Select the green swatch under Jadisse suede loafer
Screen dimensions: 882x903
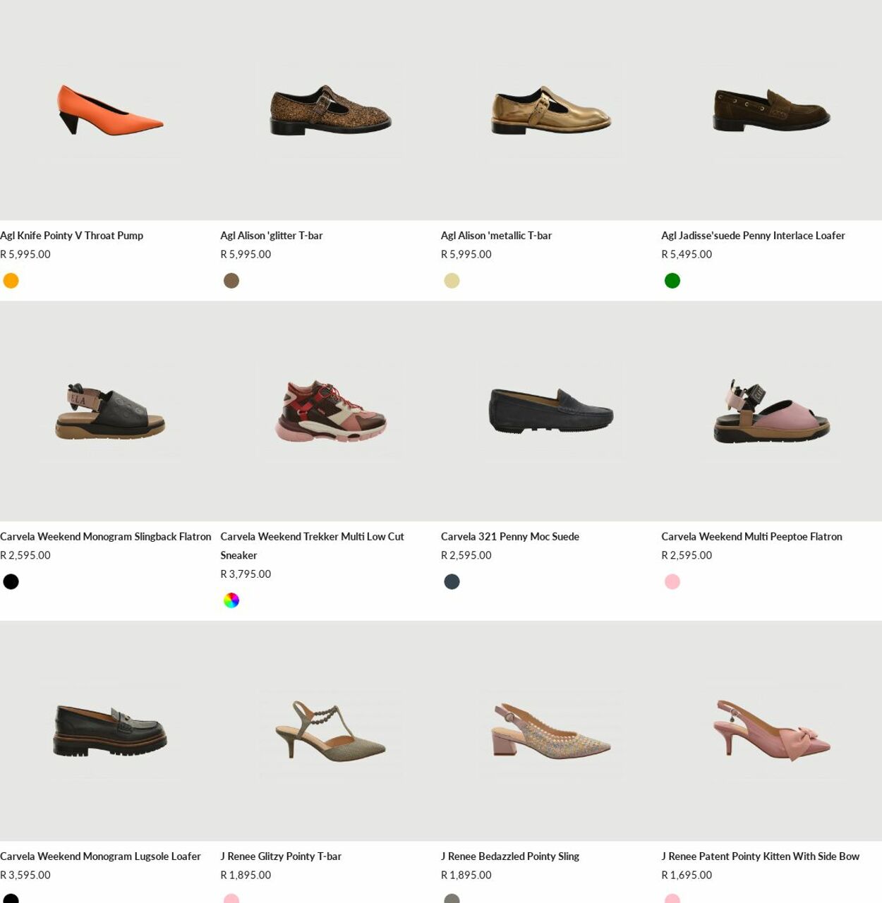pyautogui.click(x=672, y=281)
